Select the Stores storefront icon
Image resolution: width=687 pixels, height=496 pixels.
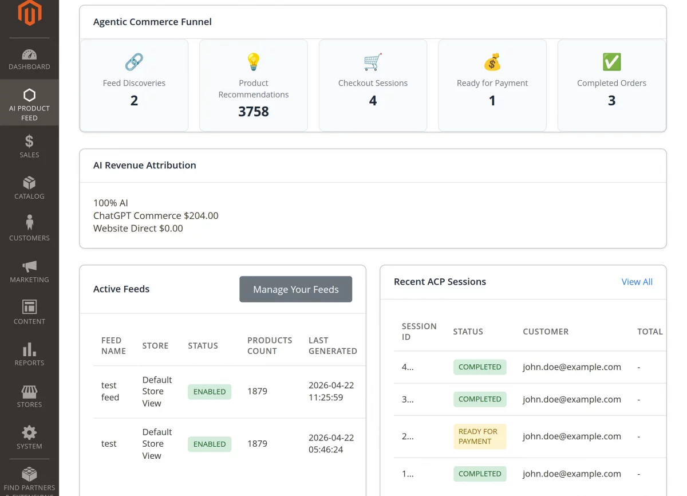pos(29,391)
